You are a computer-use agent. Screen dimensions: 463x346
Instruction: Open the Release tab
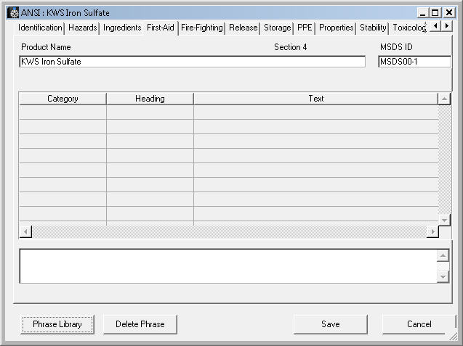point(243,28)
